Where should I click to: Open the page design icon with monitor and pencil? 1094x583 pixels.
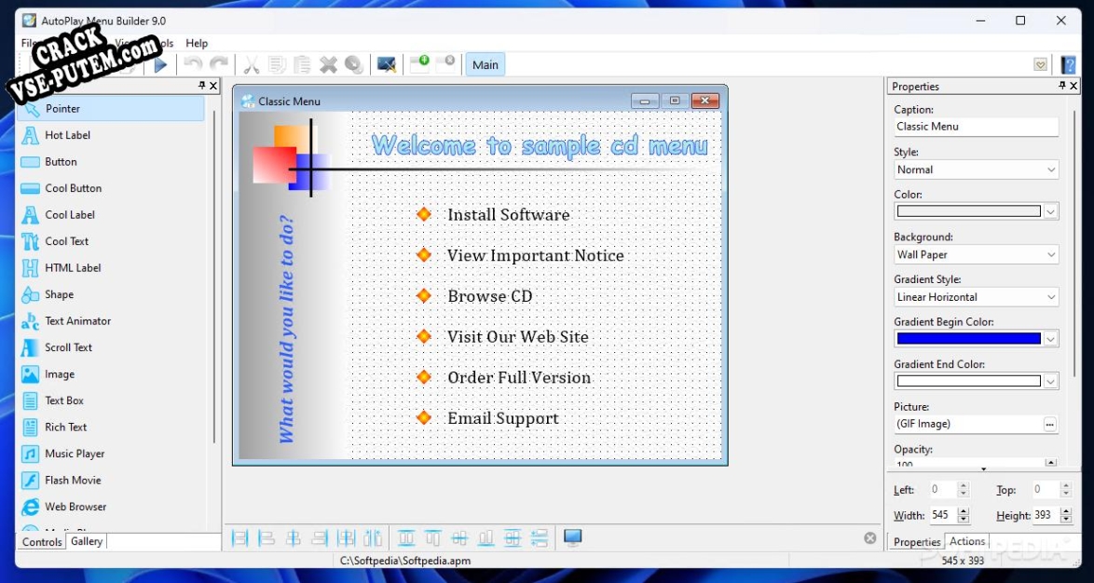tap(387, 65)
